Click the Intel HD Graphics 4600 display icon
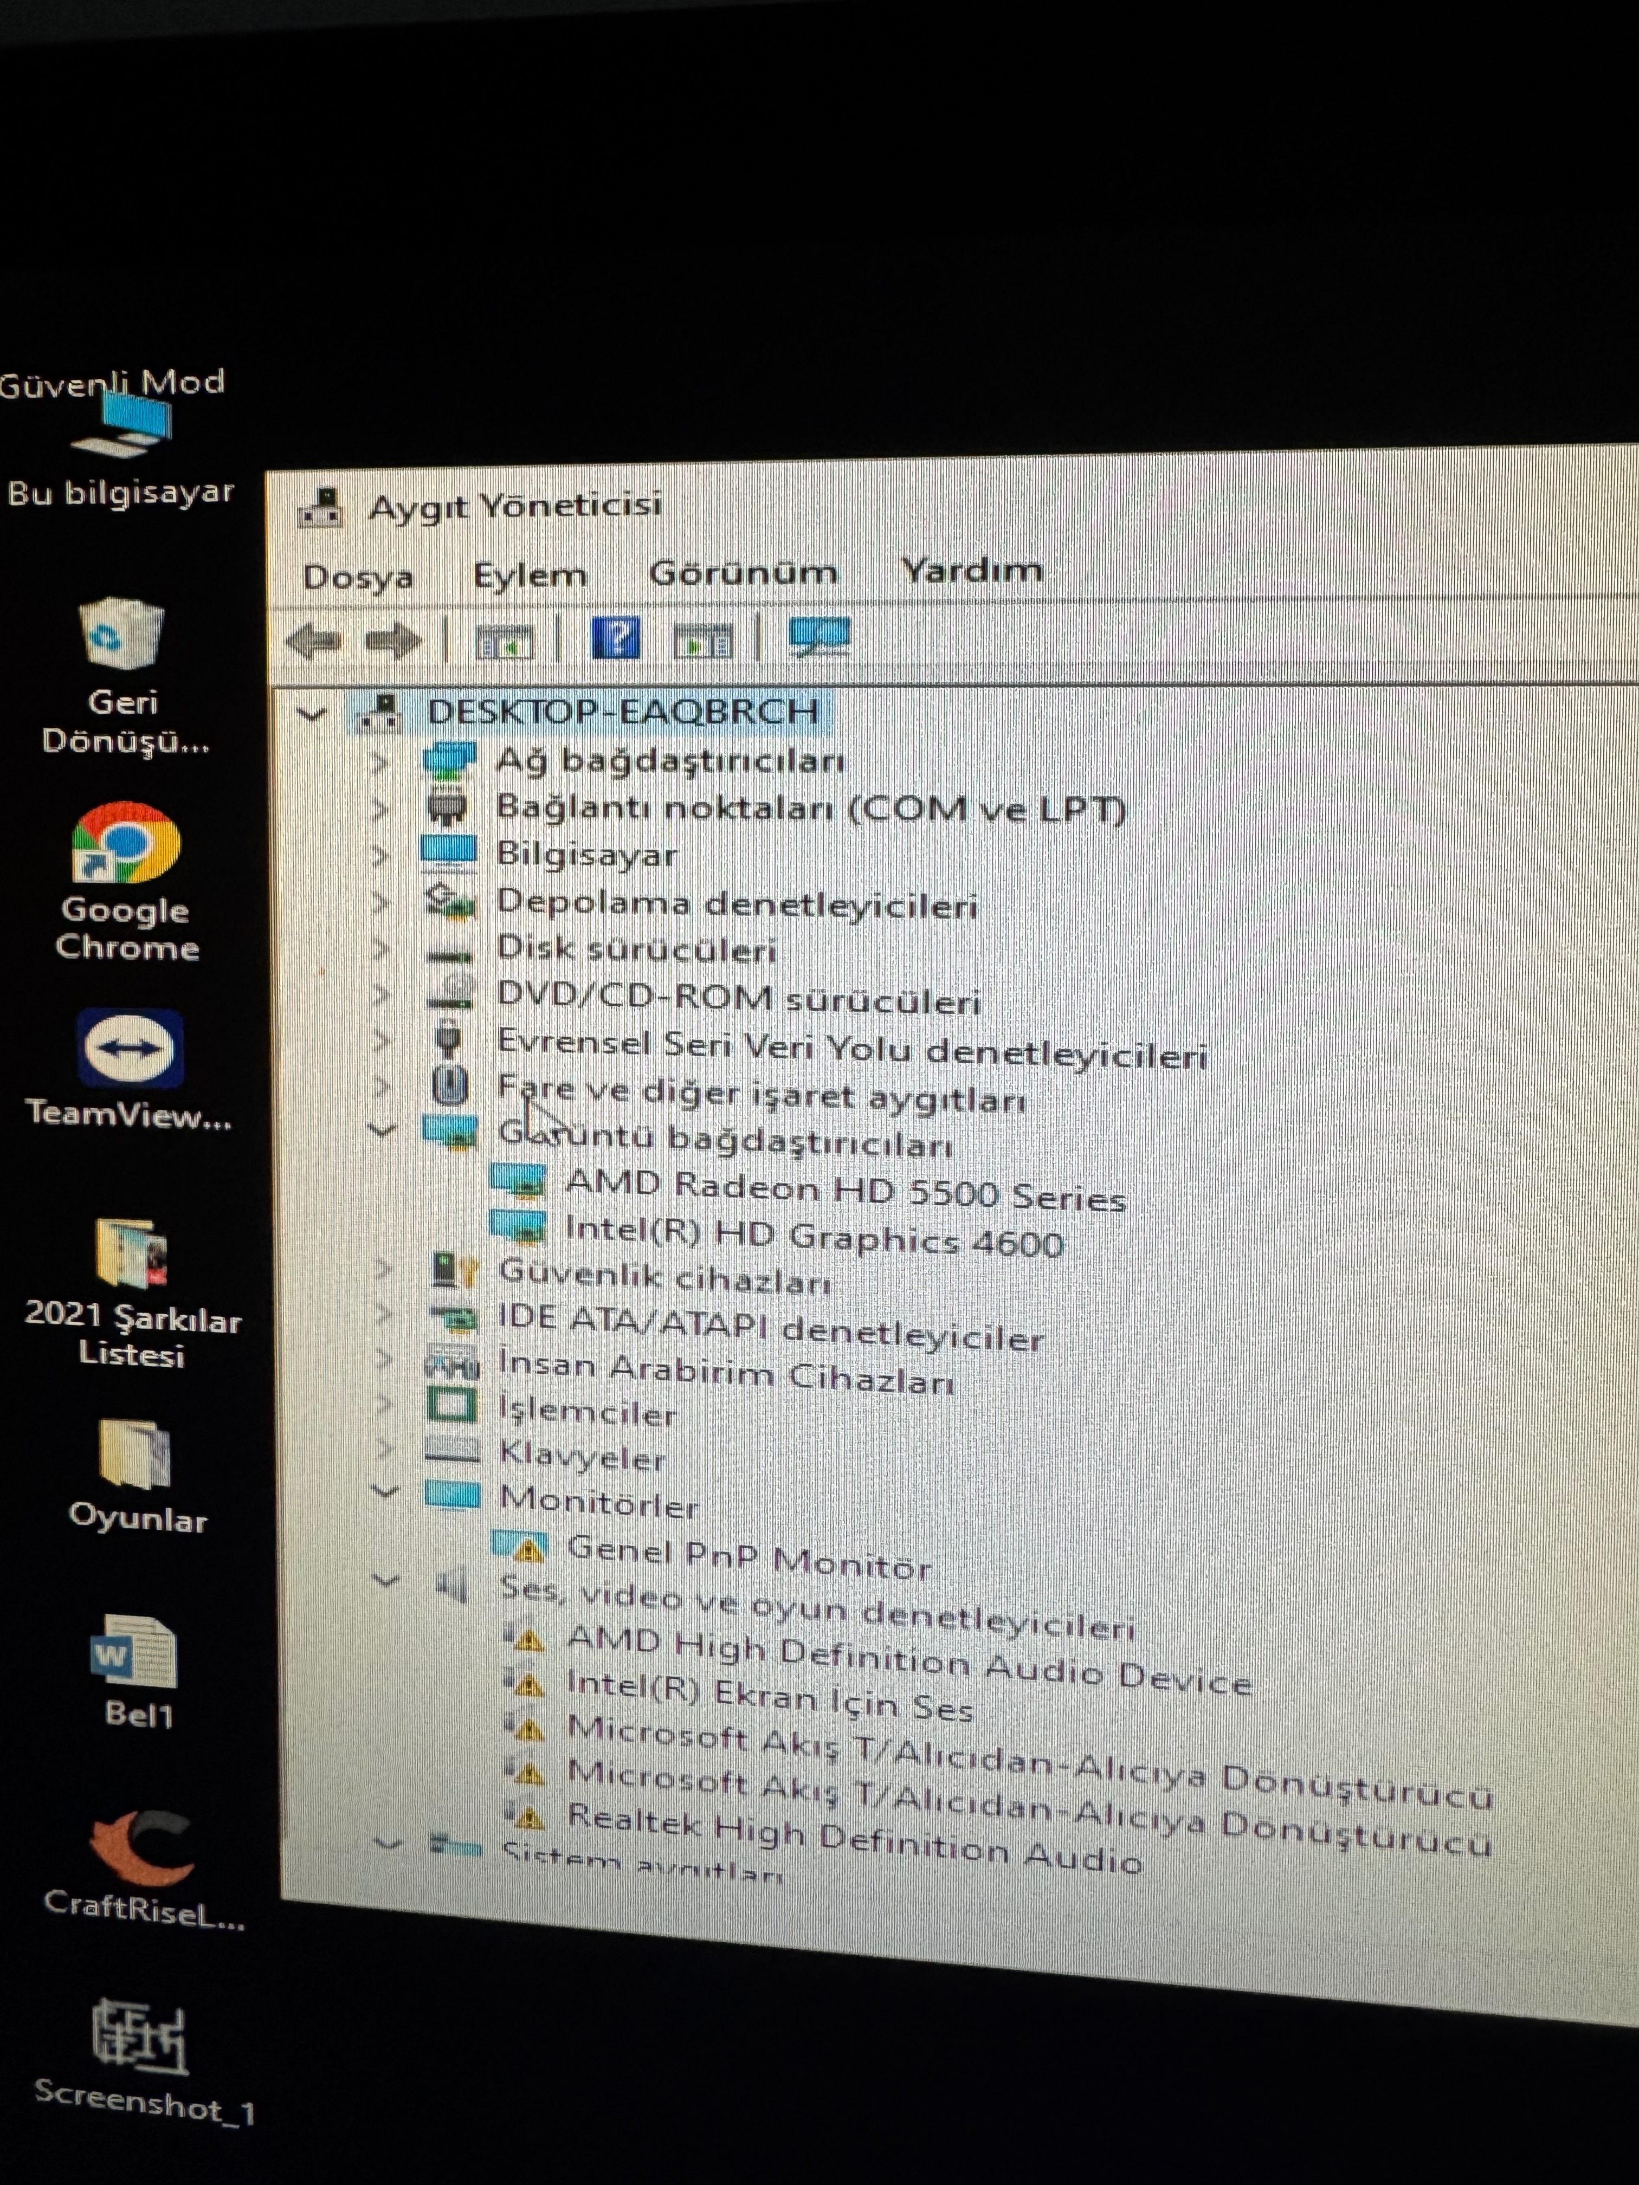This screenshot has height=2185, width=1639. tap(519, 1228)
